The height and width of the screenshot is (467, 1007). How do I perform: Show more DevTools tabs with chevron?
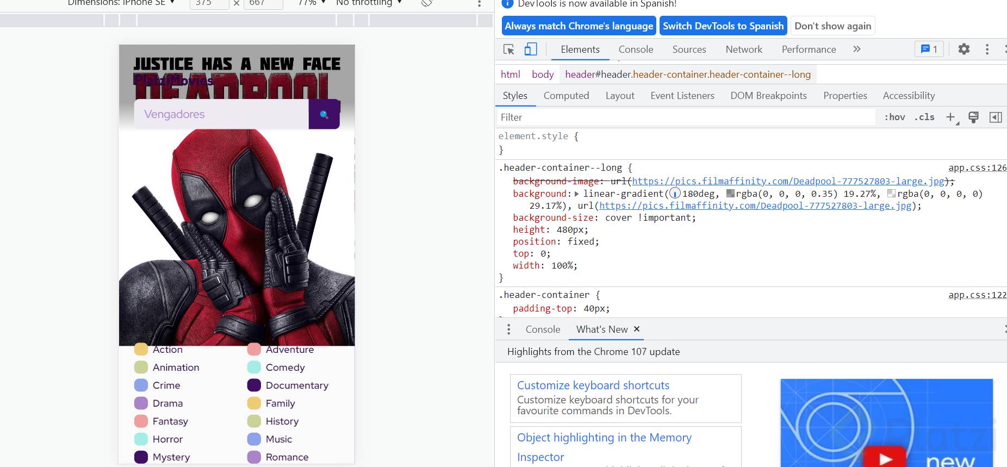(x=857, y=49)
